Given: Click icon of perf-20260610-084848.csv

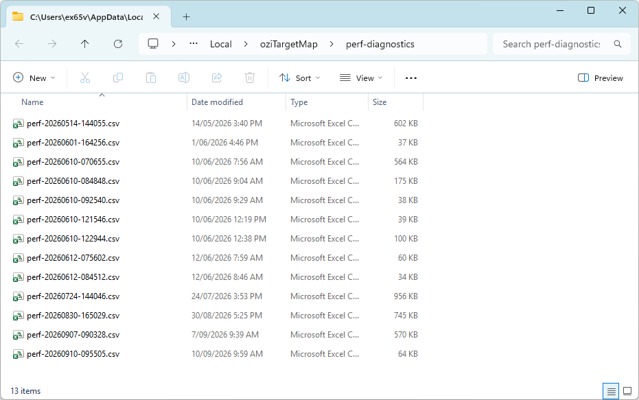Looking at the screenshot, I should (18, 181).
